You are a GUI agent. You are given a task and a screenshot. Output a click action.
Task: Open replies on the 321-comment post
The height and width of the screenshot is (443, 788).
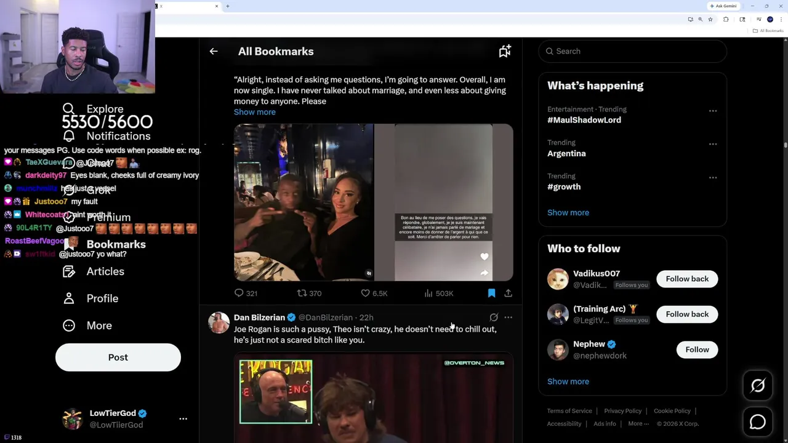(246, 293)
